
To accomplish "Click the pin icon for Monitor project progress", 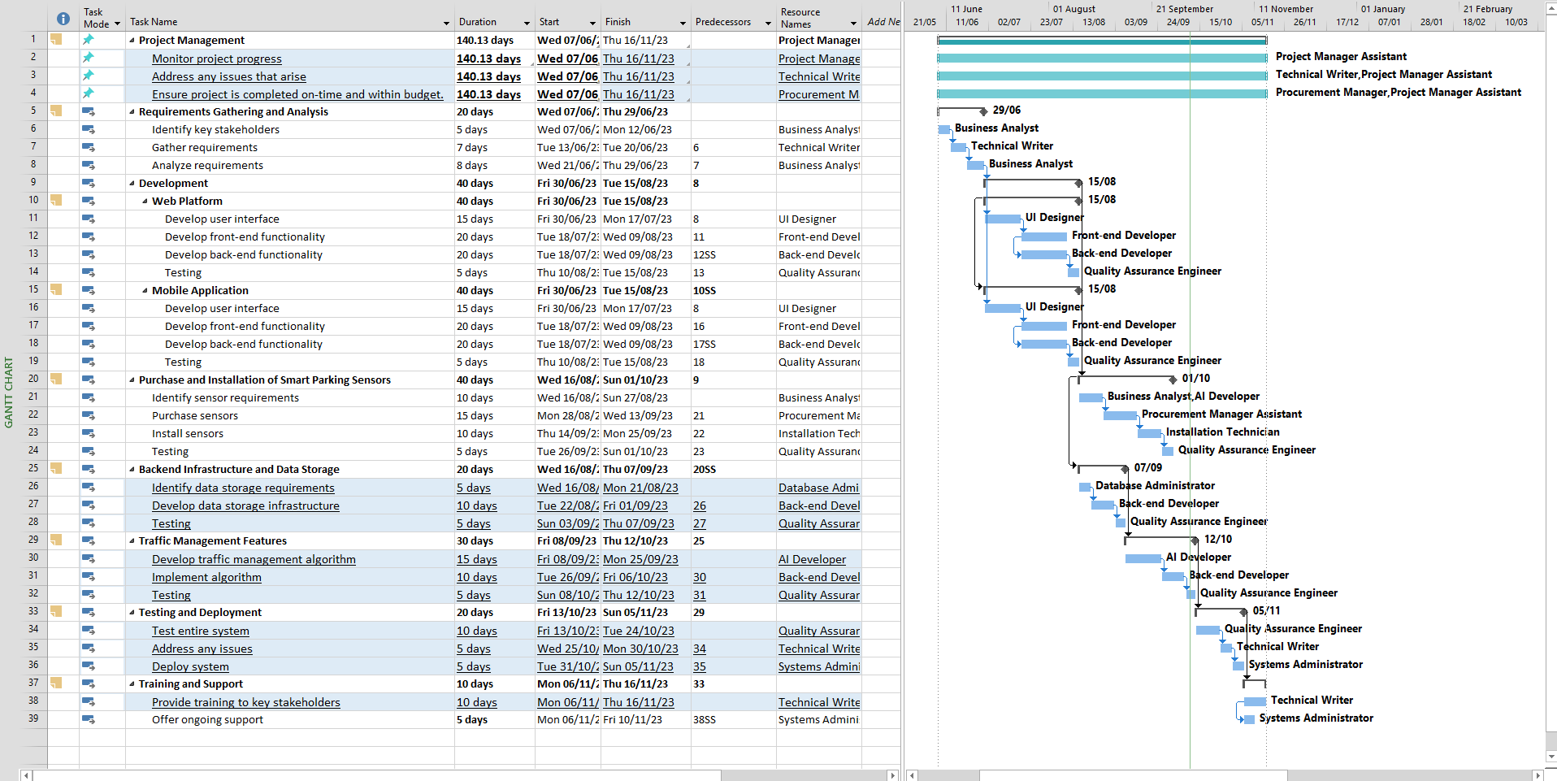I will click(x=89, y=58).
